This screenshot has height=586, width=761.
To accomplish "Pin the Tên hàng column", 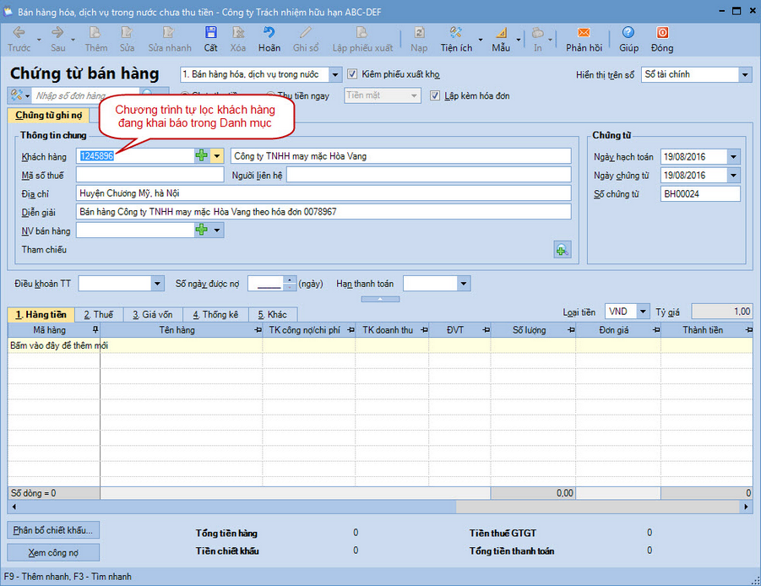I will click(258, 330).
